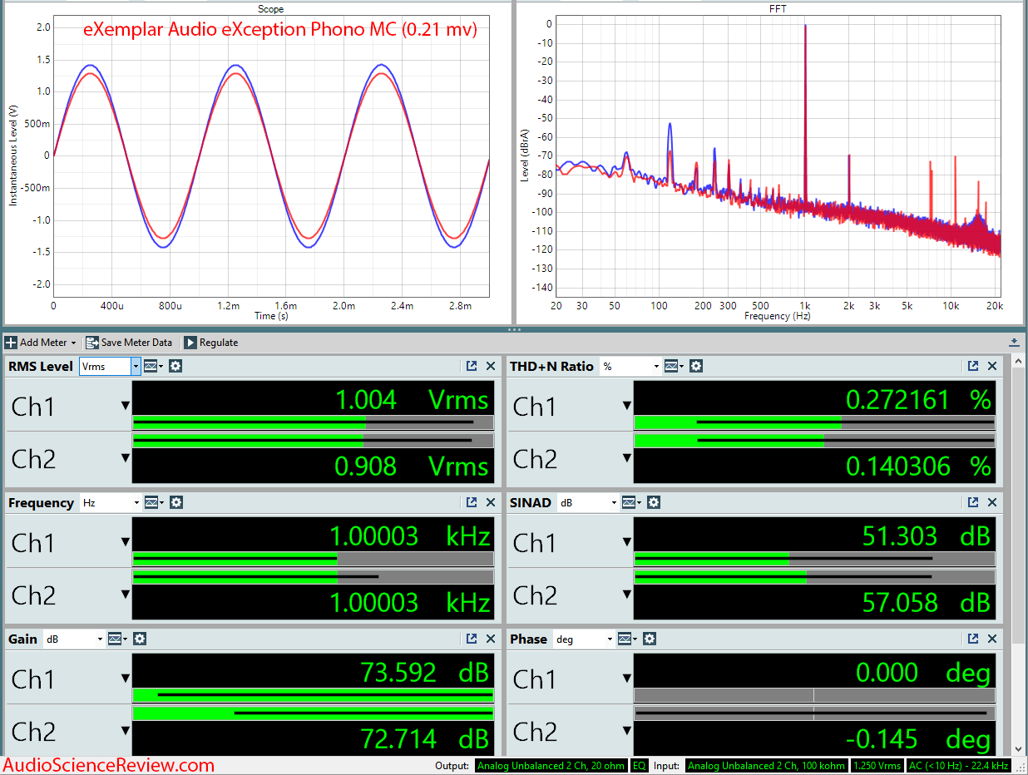Click EQ indicator in status bar
This screenshot has width=1028, height=775.
[x=640, y=766]
